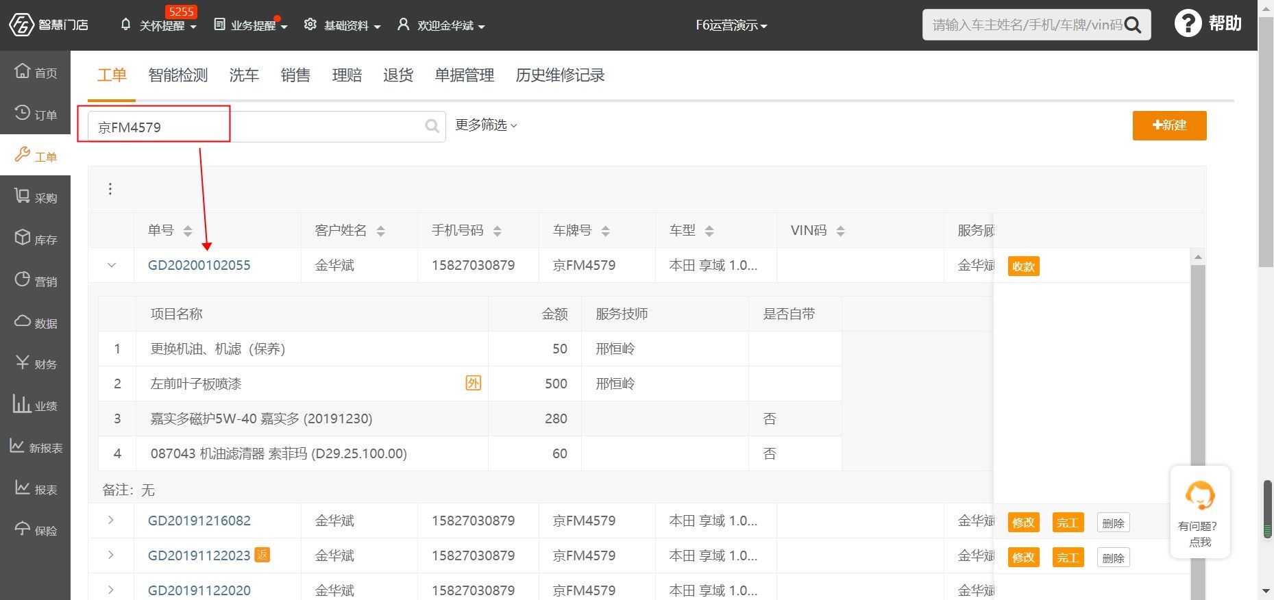Viewport: 1274px width, 600px height.
Task: Open work order GD20200102055 link
Action: [x=199, y=265]
